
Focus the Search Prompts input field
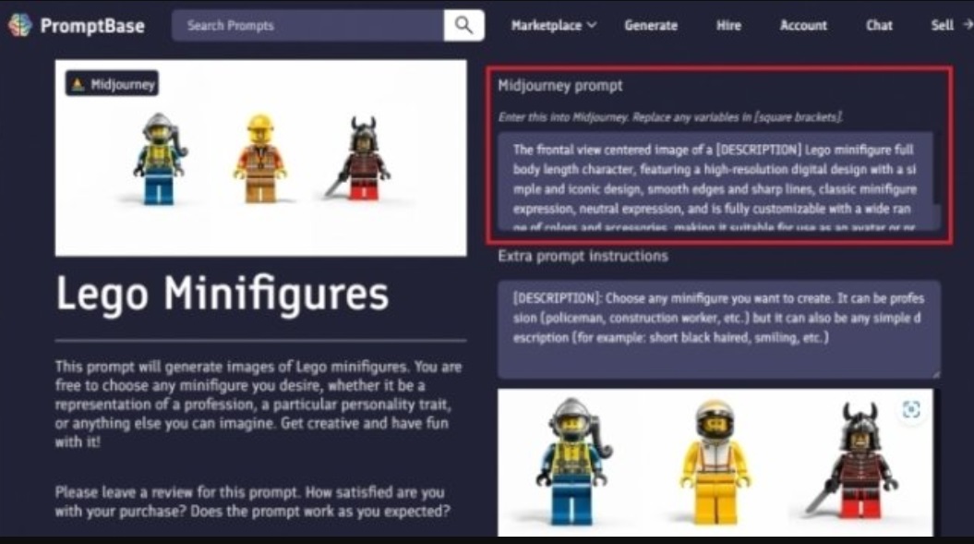307,26
